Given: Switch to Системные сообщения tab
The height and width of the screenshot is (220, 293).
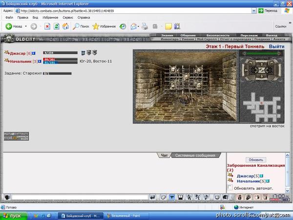Looking at the screenshot, I should pos(195,155).
